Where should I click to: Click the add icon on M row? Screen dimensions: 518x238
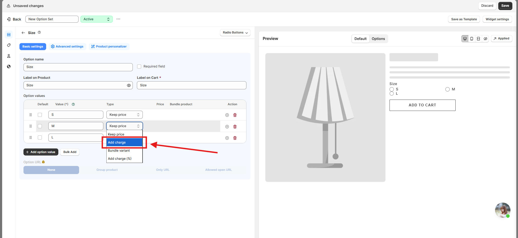(x=227, y=127)
